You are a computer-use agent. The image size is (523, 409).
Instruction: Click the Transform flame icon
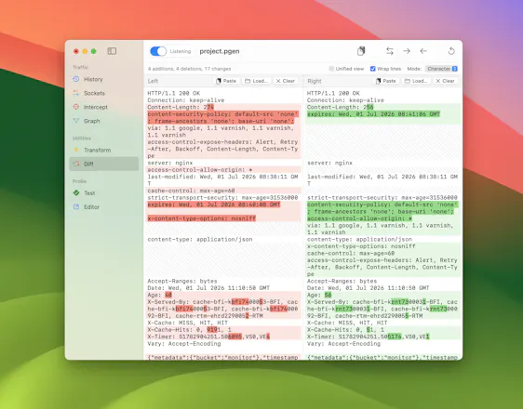point(76,150)
